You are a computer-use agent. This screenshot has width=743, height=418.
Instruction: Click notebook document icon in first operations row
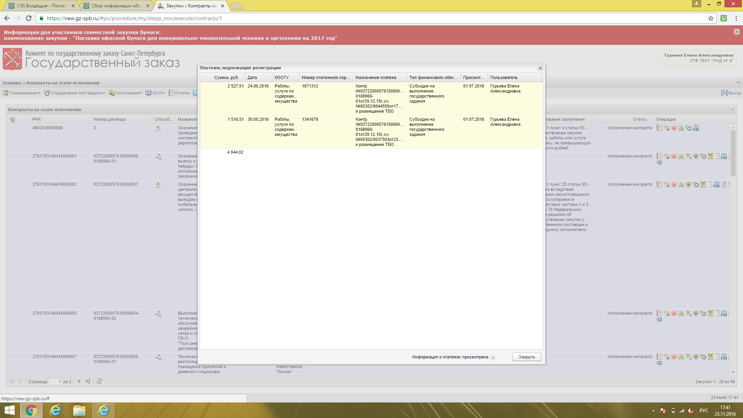[659, 128]
